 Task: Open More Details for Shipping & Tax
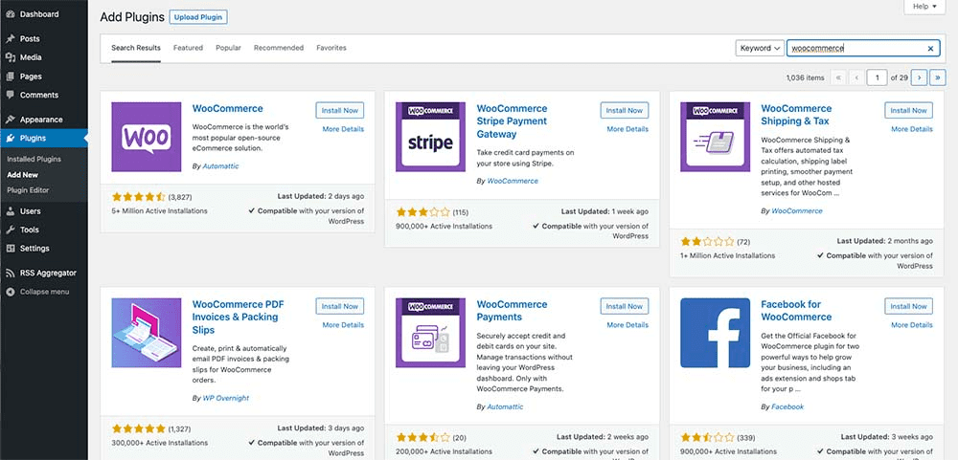912,129
